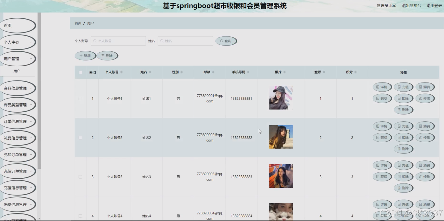
Task: Open the profile photo thumbnail of 姓名2
Action: (x=281, y=137)
